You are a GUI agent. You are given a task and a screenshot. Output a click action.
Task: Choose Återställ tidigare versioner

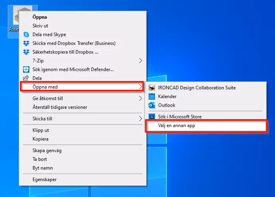(x=83, y=107)
